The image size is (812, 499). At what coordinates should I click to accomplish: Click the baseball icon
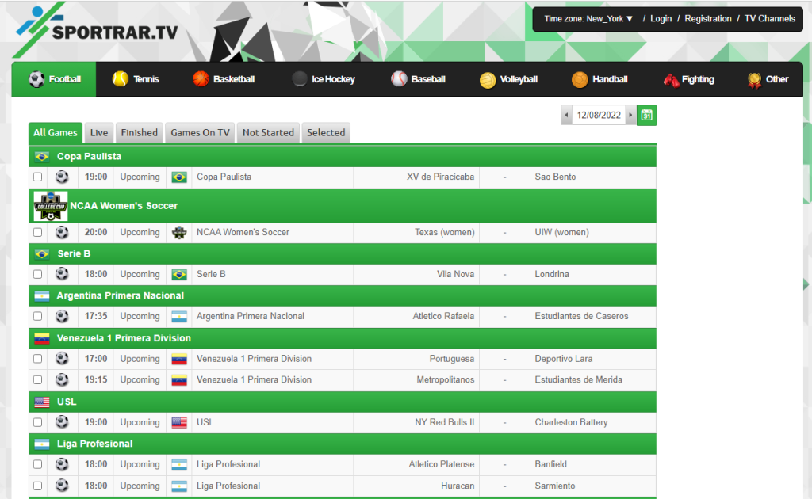click(x=399, y=79)
